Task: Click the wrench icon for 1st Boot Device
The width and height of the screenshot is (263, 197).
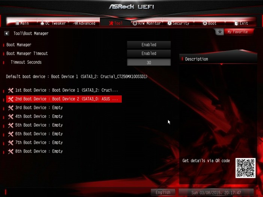Action: point(11,90)
